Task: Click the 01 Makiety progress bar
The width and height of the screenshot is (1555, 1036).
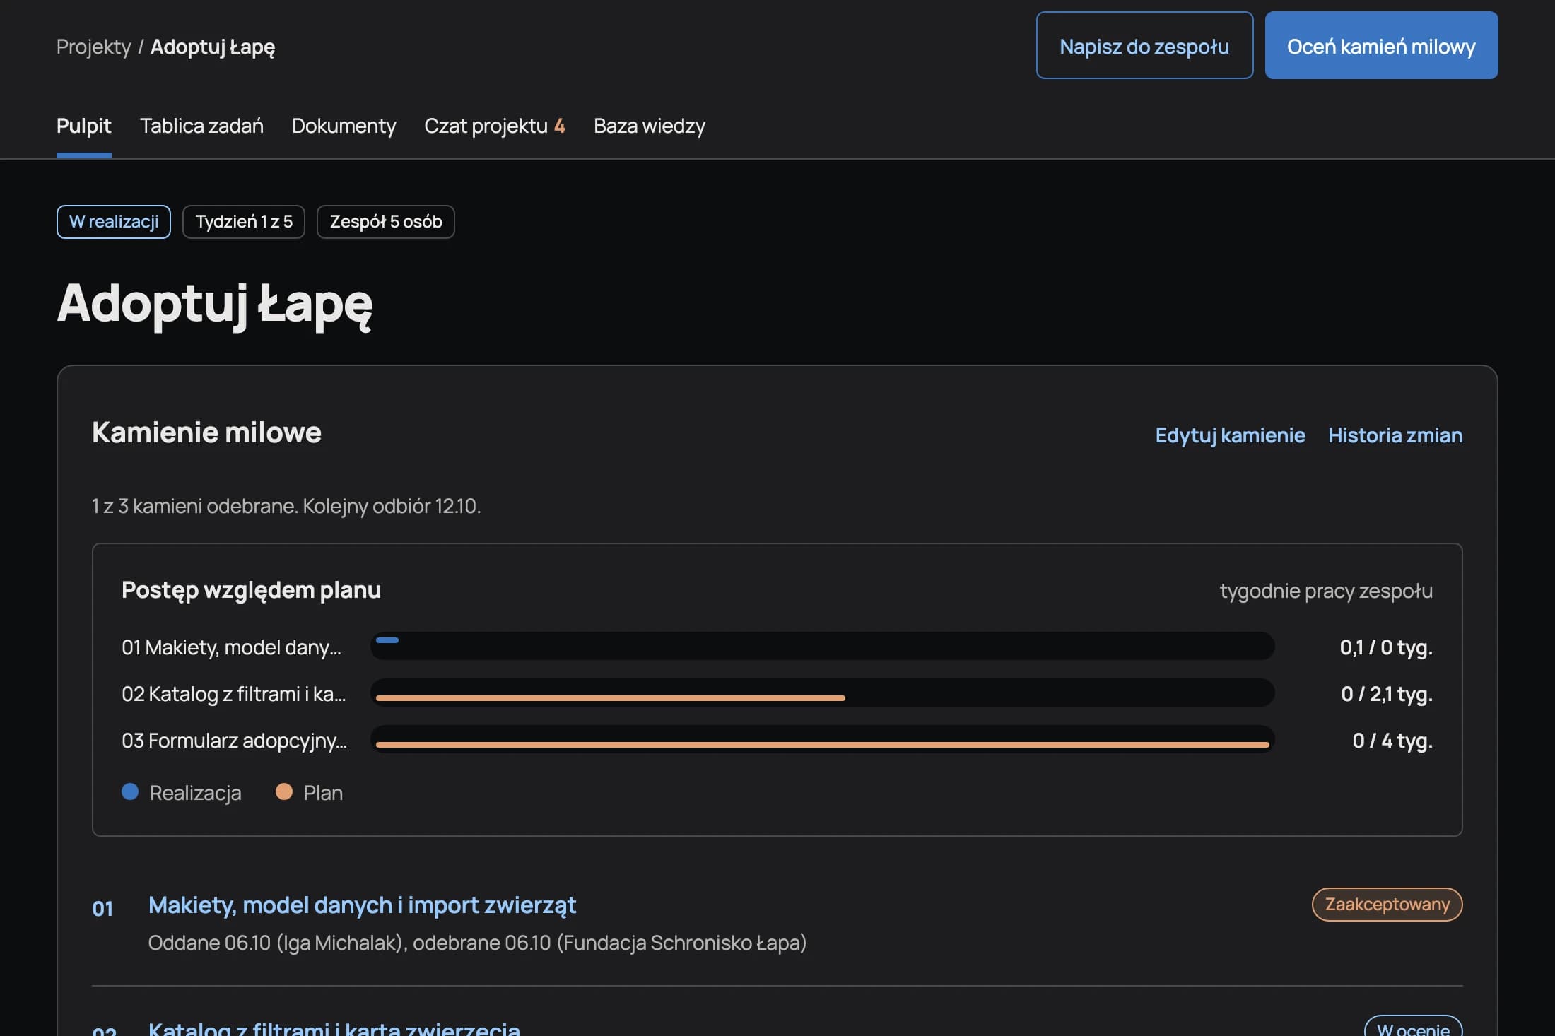Action: tap(822, 646)
